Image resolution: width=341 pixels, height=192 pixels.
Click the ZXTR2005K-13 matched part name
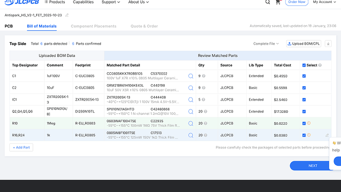(x=118, y=97)
